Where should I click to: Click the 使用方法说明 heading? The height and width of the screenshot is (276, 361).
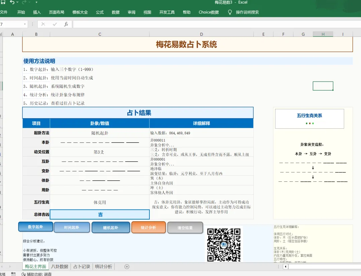[x=39, y=61]
